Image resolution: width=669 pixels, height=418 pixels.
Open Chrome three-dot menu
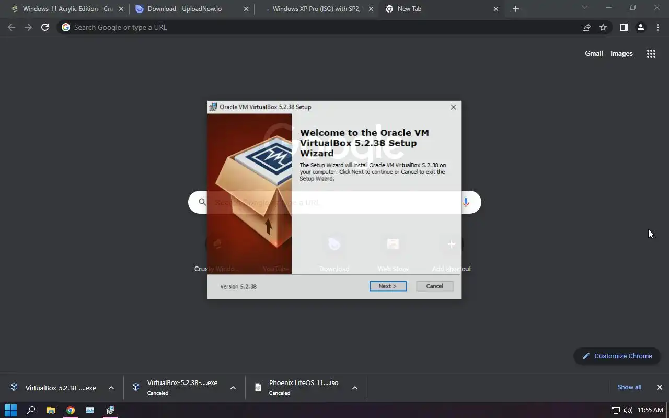(x=658, y=27)
